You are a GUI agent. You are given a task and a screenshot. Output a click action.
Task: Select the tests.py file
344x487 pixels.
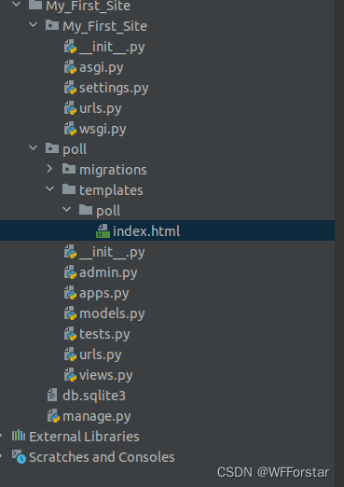(104, 334)
